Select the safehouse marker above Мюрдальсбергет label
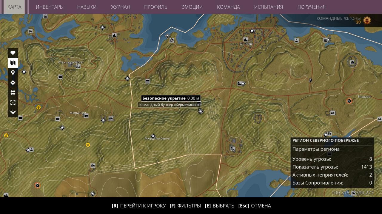The width and height of the screenshot is (382, 214). click(153, 136)
